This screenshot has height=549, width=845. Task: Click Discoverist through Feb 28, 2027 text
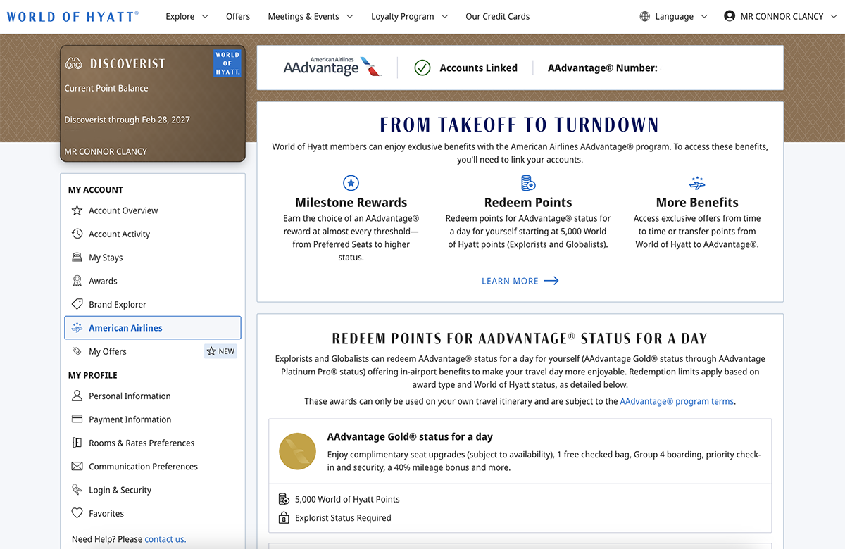tap(127, 120)
